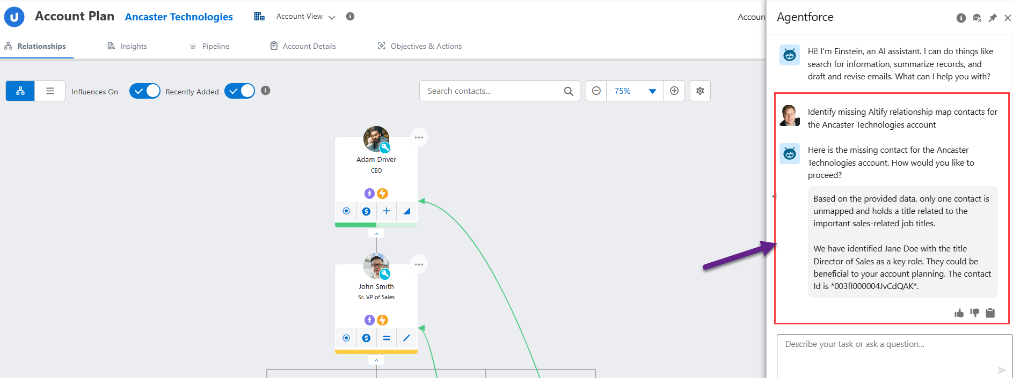
Task: Click Adam Driver's purple person attribute icon
Action: coord(369,193)
